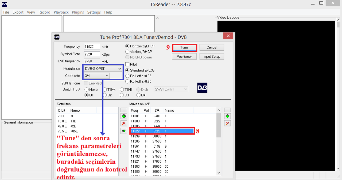
Task: Click the Freq column header in Muxes
Action: click(x=136, y=110)
